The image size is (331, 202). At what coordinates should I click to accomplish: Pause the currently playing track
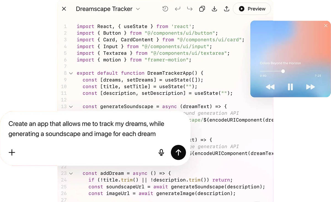(290, 87)
